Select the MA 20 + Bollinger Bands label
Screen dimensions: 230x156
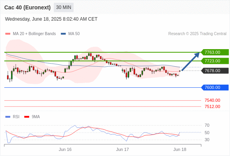34,34
